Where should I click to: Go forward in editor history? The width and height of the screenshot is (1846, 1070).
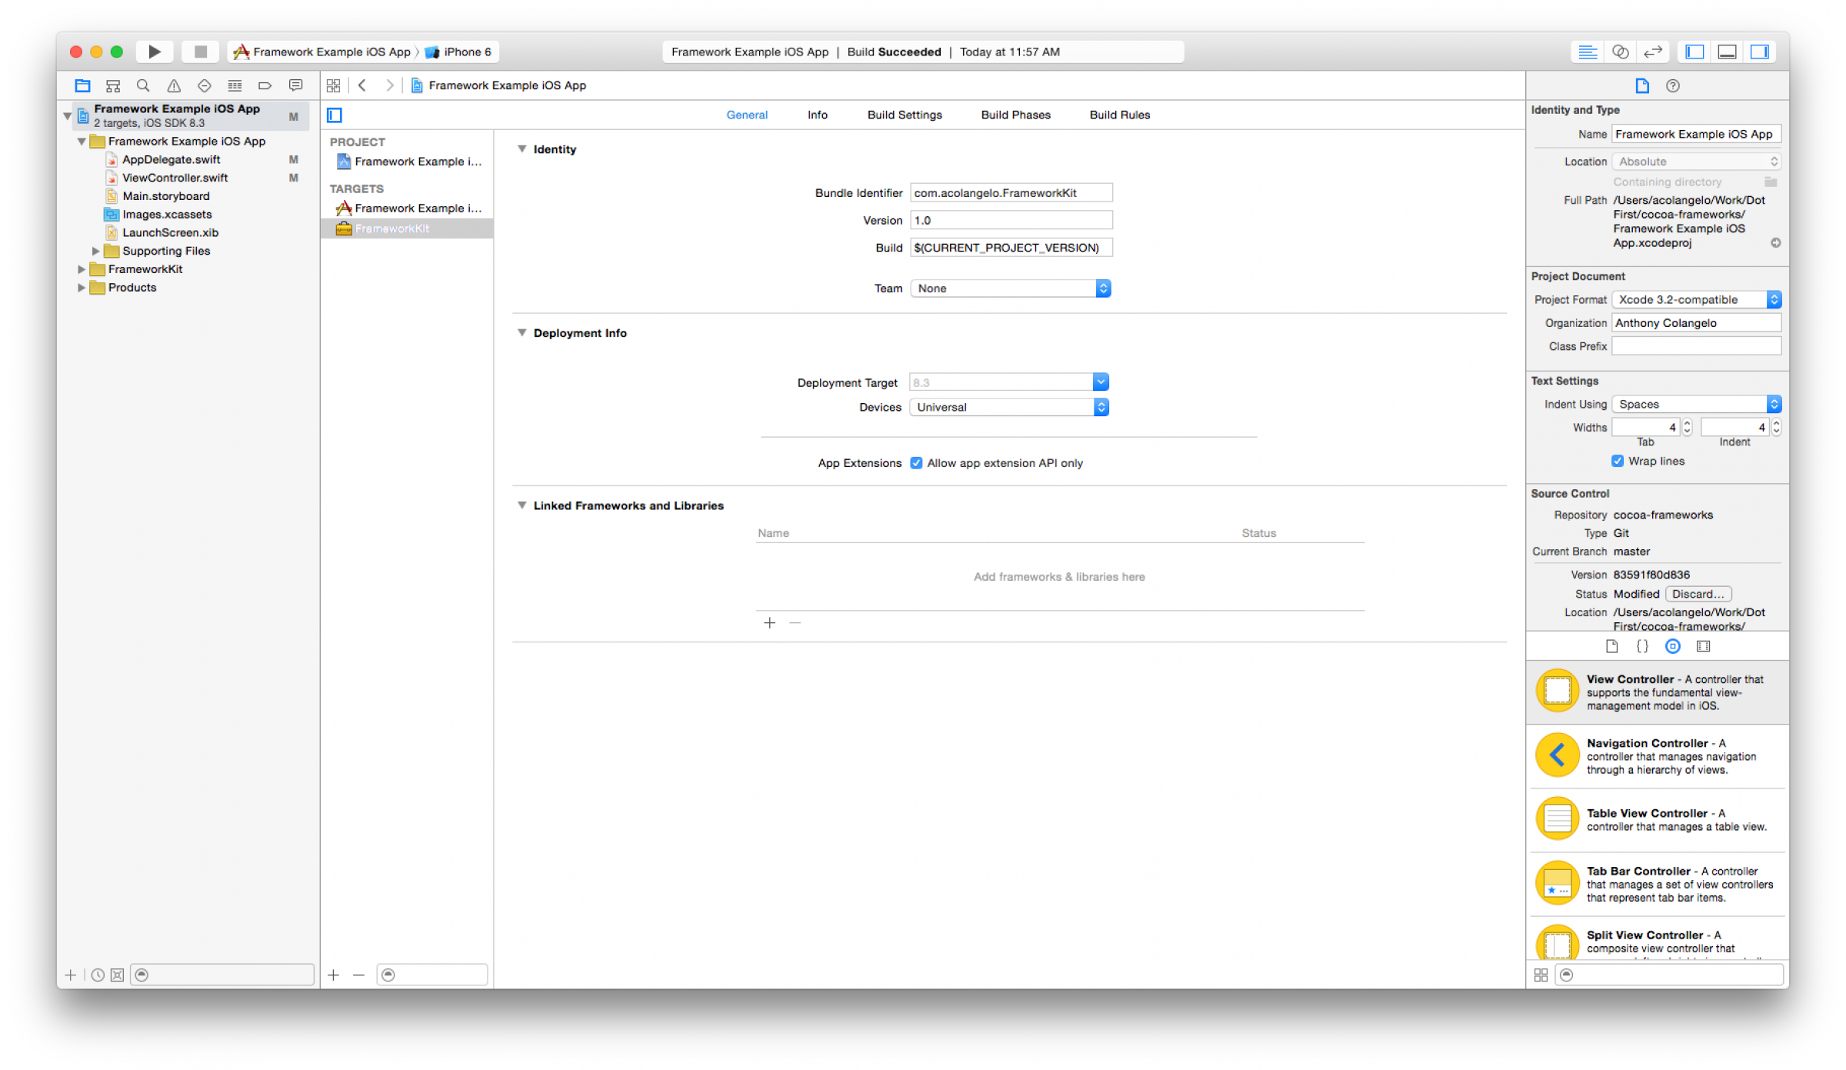click(x=390, y=85)
